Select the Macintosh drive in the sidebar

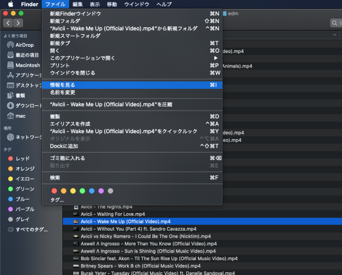(24, 65)
